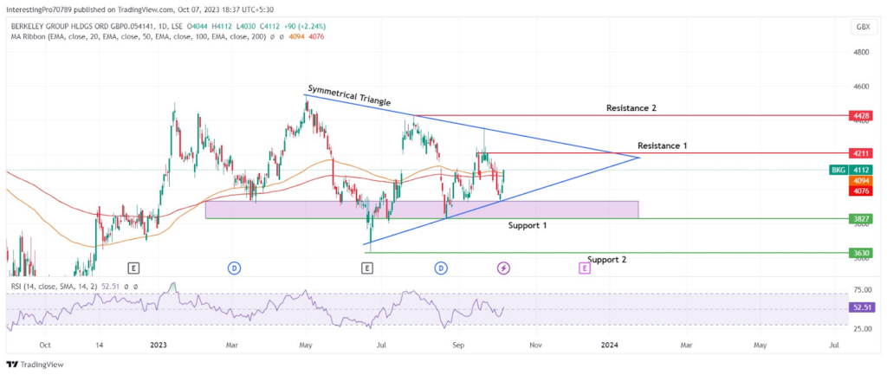Click the red 4211 price label
Image resolution: width=887 pixels, height=375 pixels.
(860, 152)
